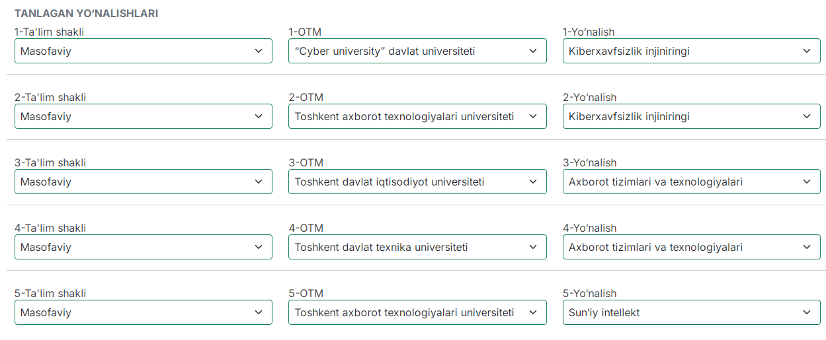Click the chevron arrow in 5-Yo'nalish field

(807, 312)
